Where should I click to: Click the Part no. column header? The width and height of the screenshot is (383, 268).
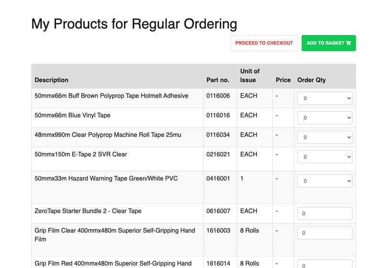[218, 80]
